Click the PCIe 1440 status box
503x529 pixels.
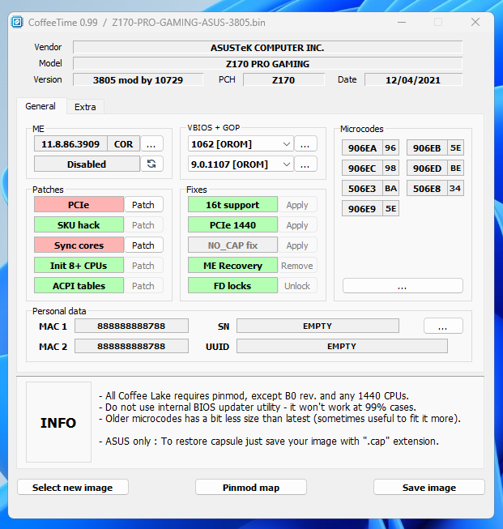232,225
